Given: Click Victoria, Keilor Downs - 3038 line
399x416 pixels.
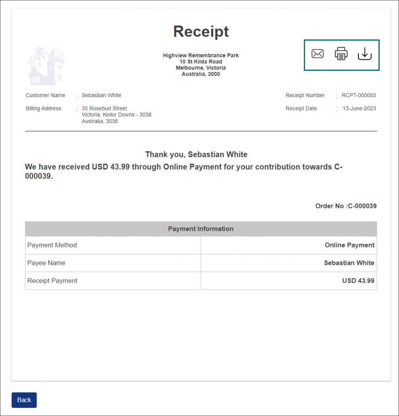Looking at the screenshot, I should tap(116, 115).
